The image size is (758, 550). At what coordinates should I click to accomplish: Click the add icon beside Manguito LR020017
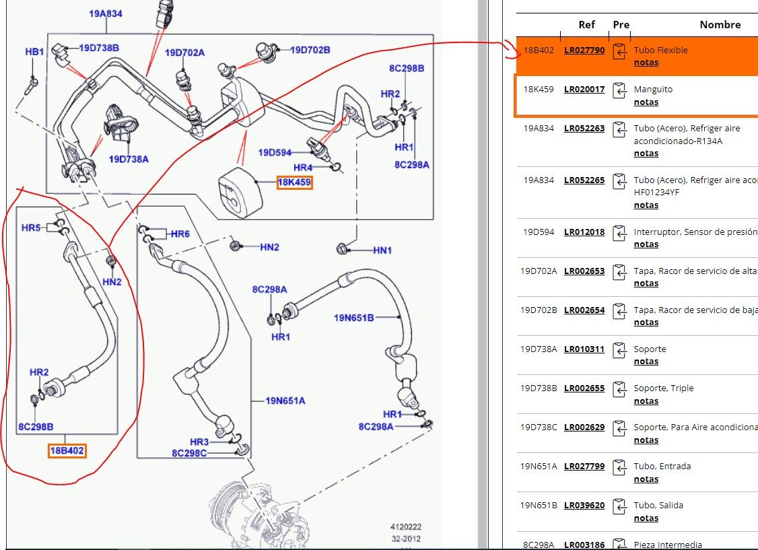click(620, 91)
